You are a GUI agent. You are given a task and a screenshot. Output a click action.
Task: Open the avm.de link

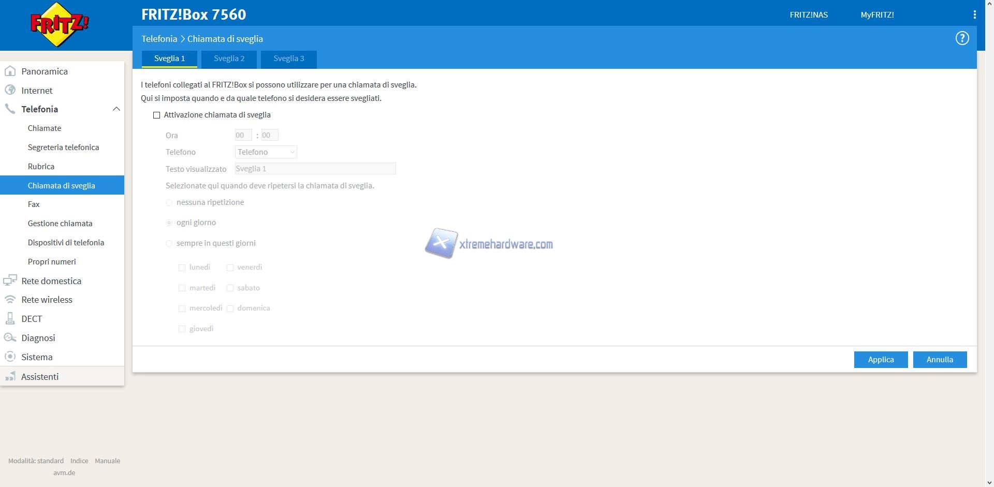64,473
